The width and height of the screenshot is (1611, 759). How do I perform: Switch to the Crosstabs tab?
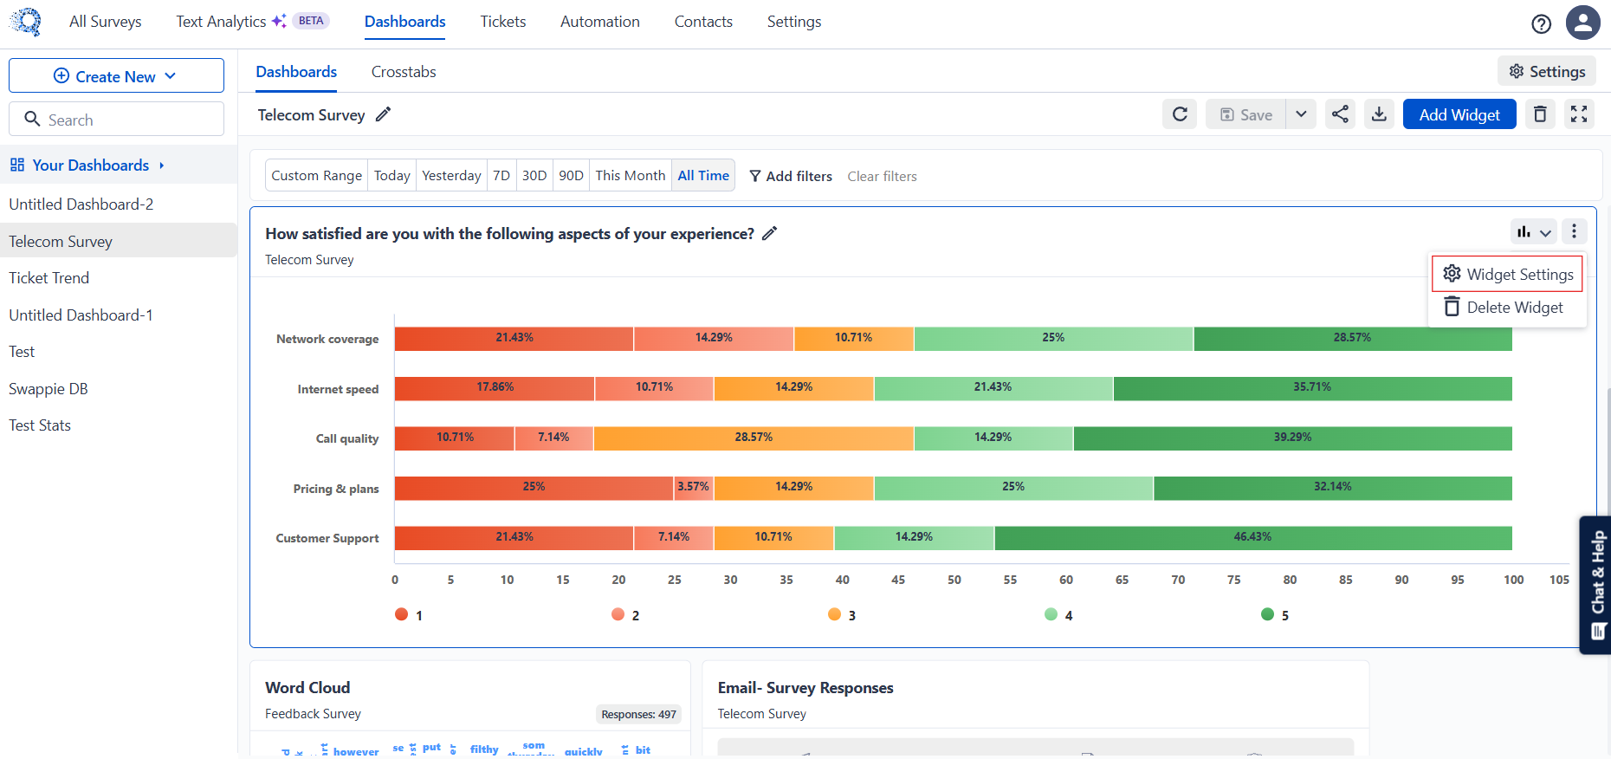click(404, 72)
